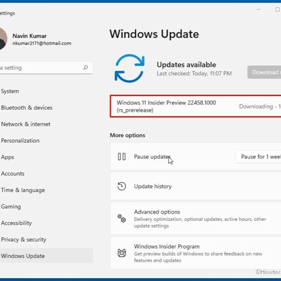Click the pause bars icon
This screenshot has height=281, width=281.
(x=121, y=157)
